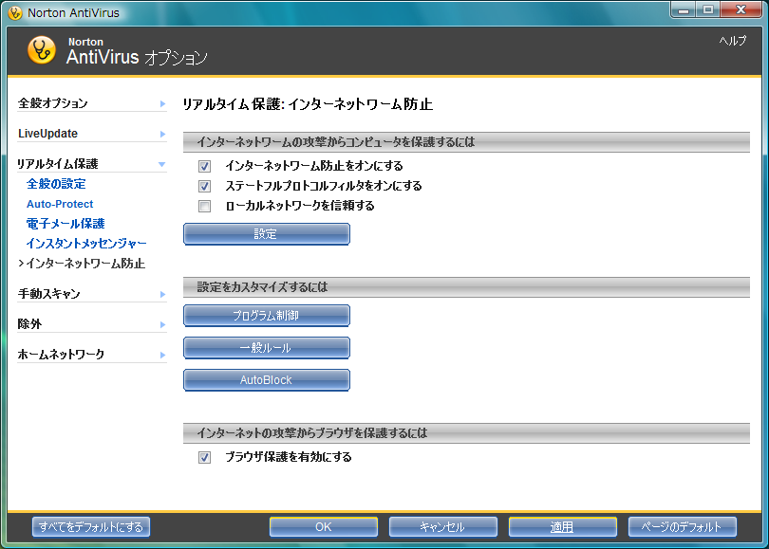Expand ホームネットワーク section
Screen dimensions: 769x549
(x=162, y=355)
